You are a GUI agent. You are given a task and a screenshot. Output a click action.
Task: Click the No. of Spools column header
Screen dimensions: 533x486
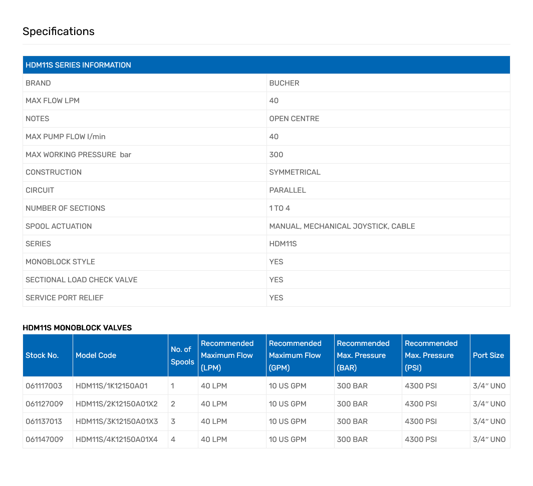tap(182, 355)
